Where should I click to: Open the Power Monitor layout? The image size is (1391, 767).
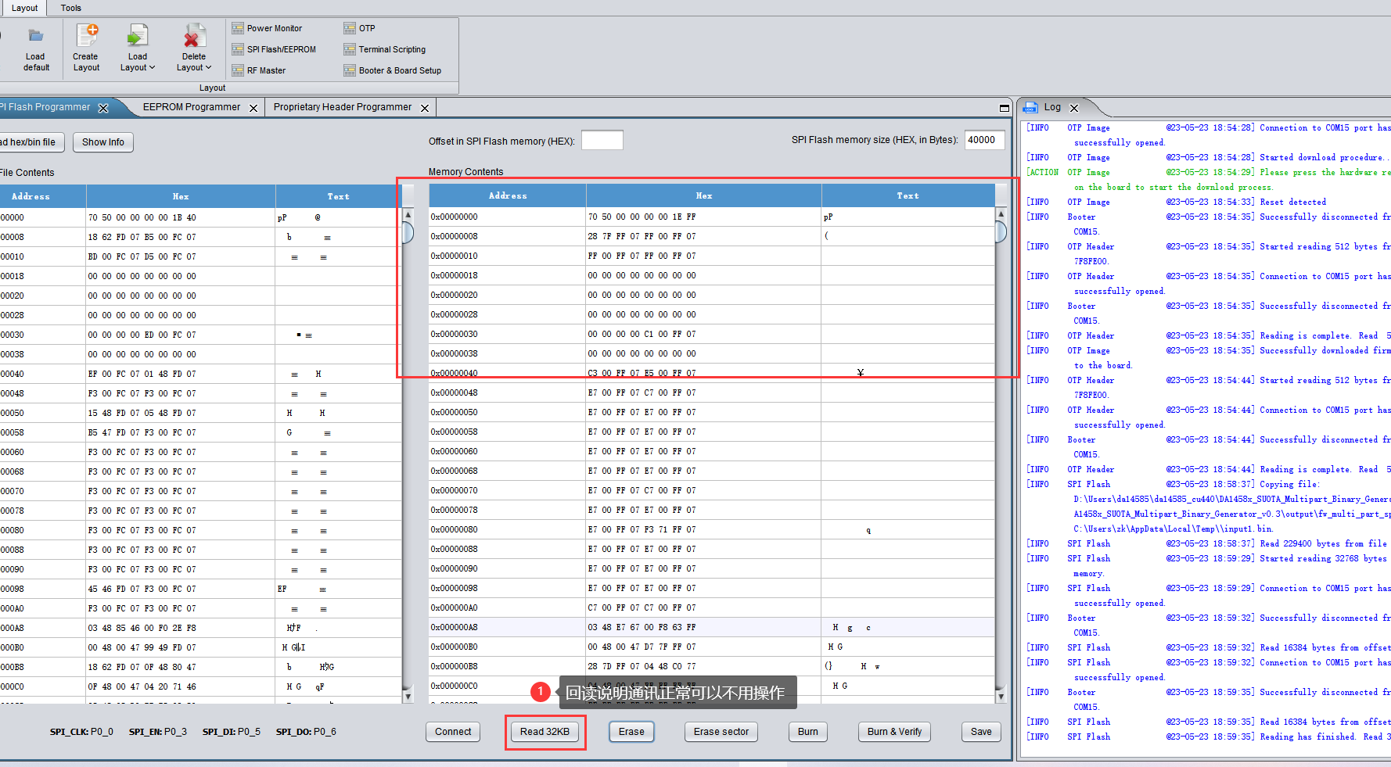pyautogui.click(x=267, y=28)
